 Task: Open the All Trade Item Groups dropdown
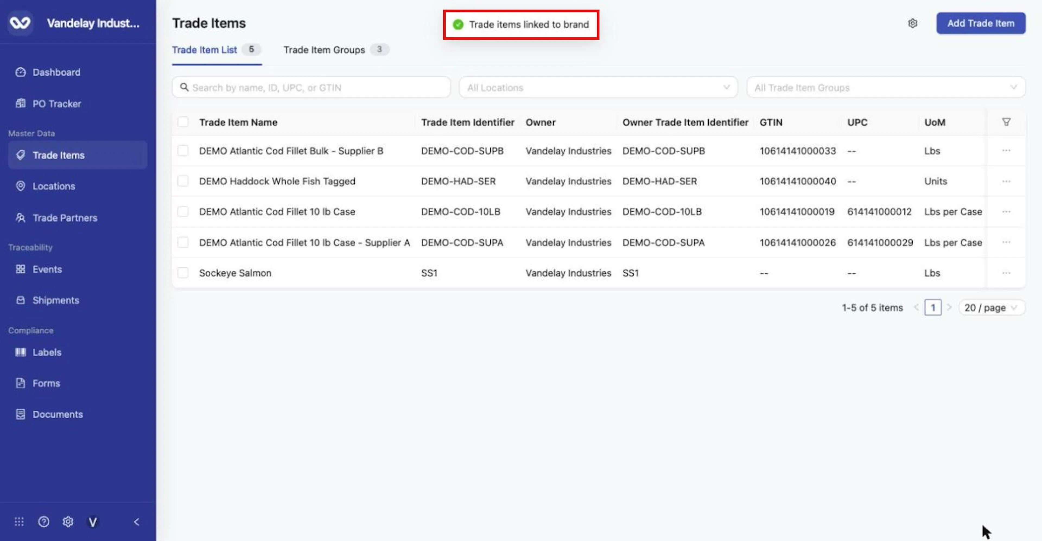tap(886, 87)
